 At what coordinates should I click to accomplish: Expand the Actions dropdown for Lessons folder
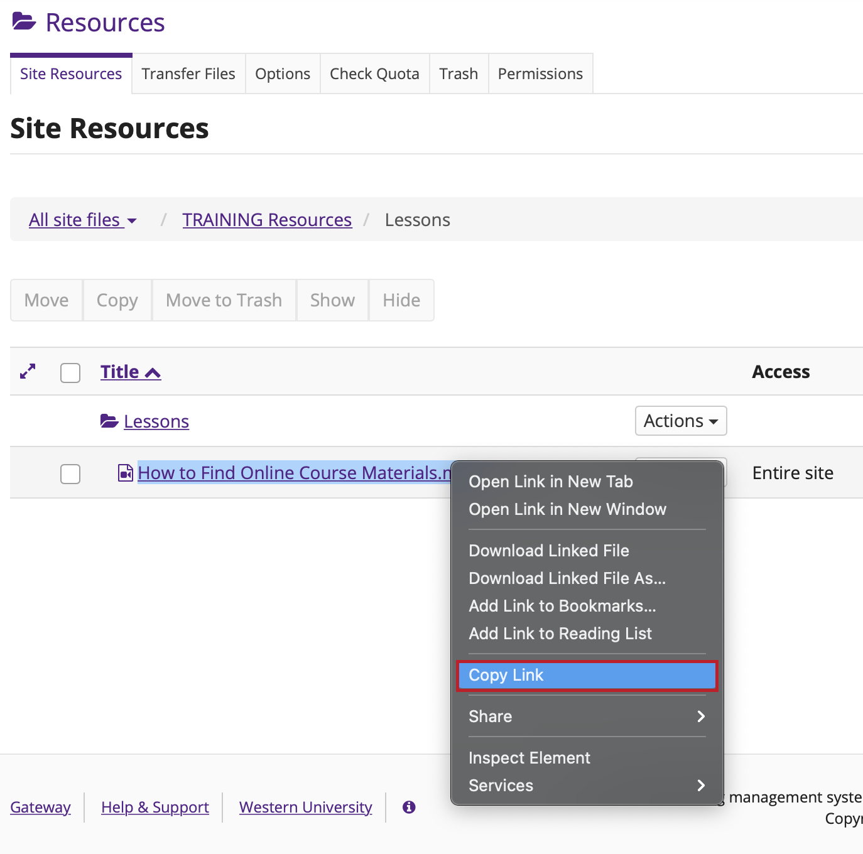(x=680, y=421)
